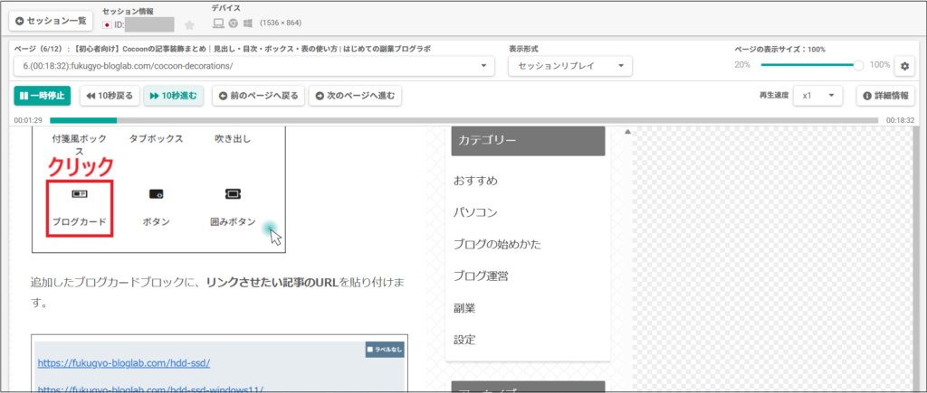The width and height of the screenshot is (927, 393).
Task: Go to previous page with 前のページへ戻る
Action: (258, 96)
